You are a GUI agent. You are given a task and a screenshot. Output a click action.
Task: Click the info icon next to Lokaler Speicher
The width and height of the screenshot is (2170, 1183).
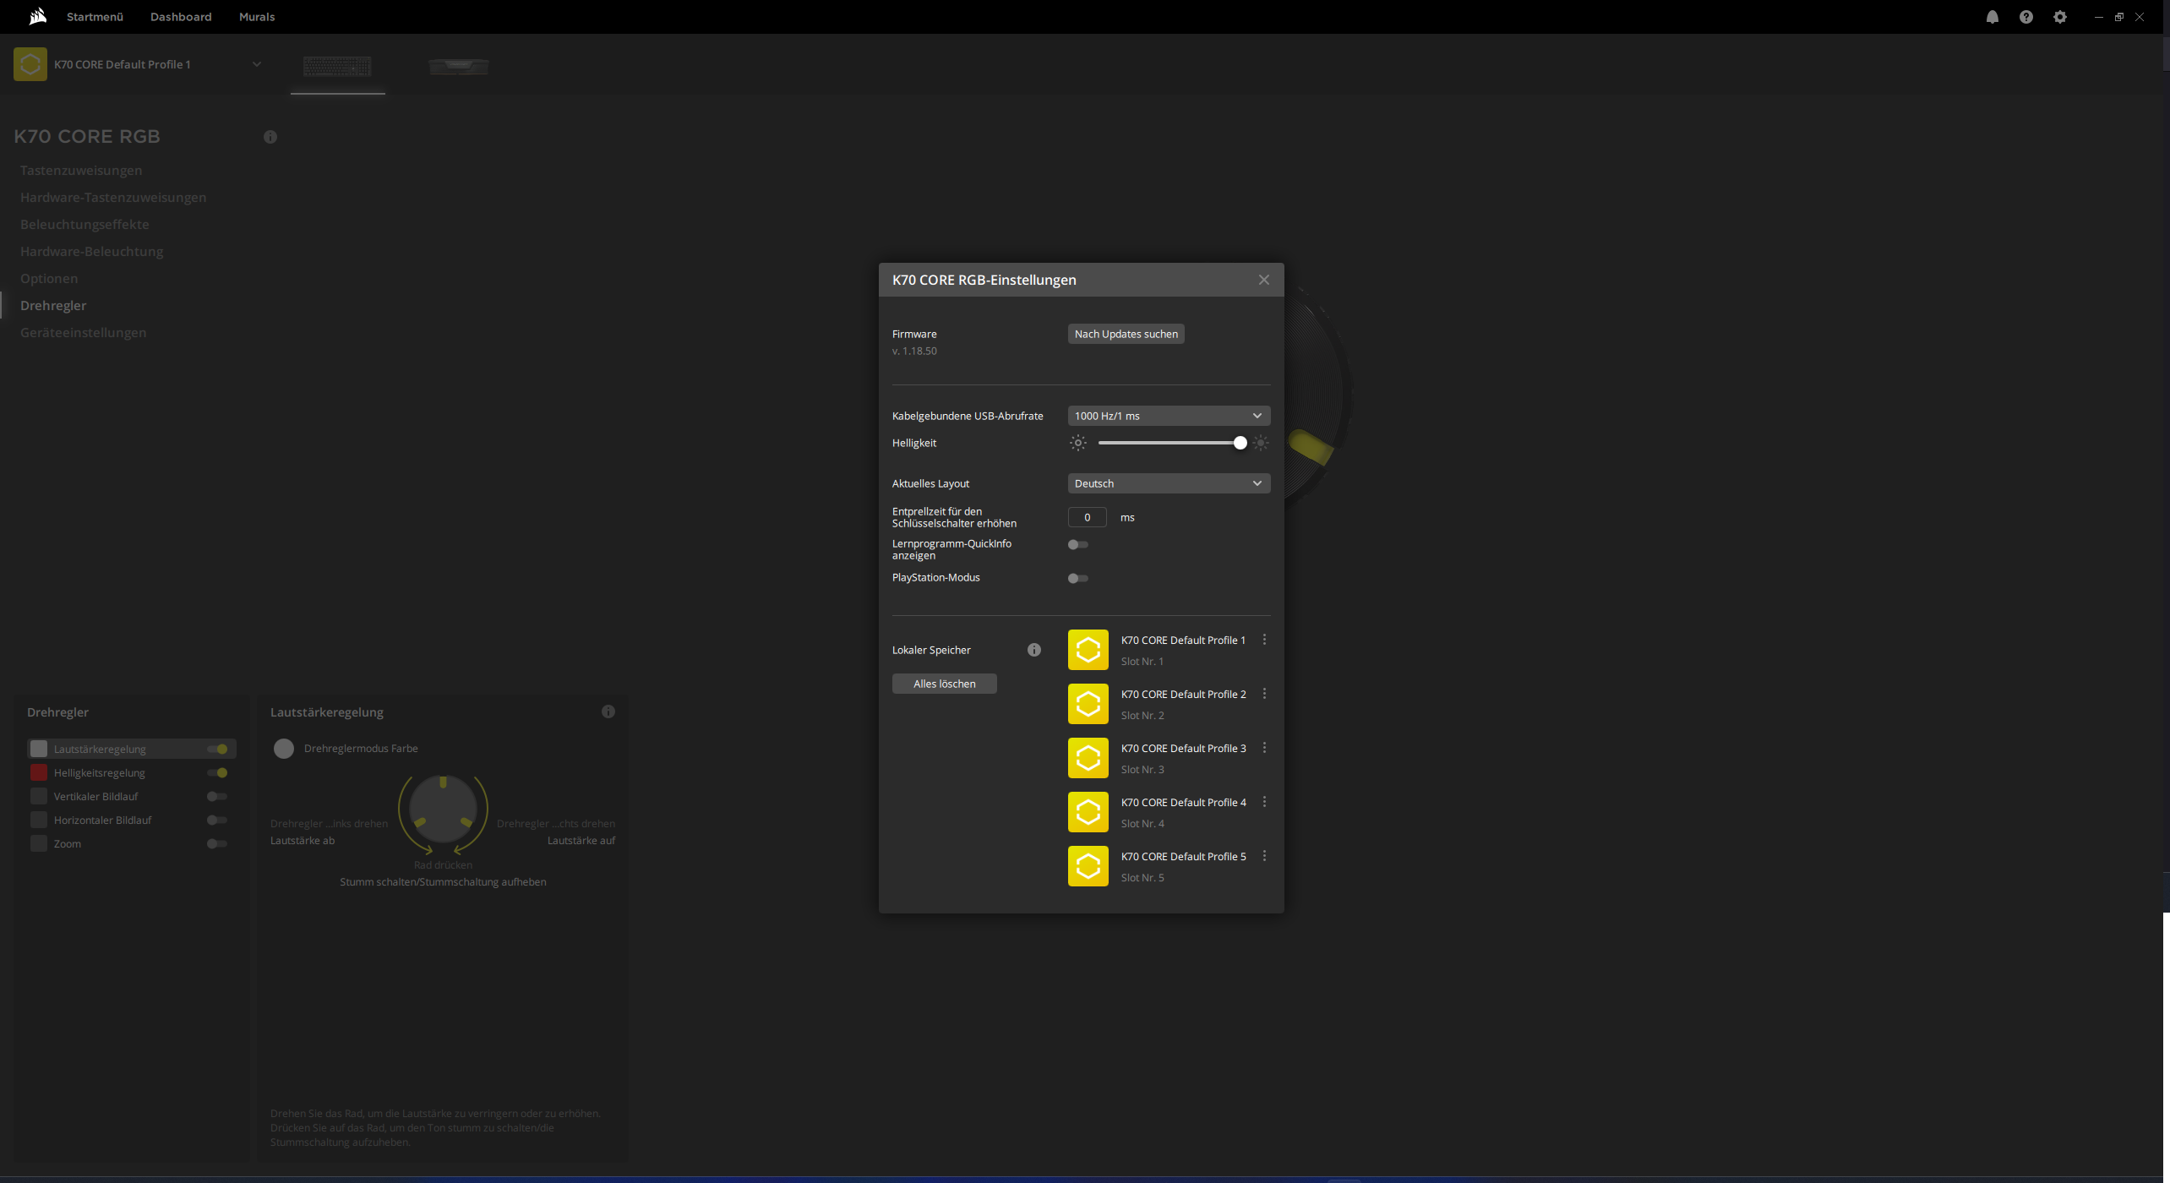point(1035,650)
